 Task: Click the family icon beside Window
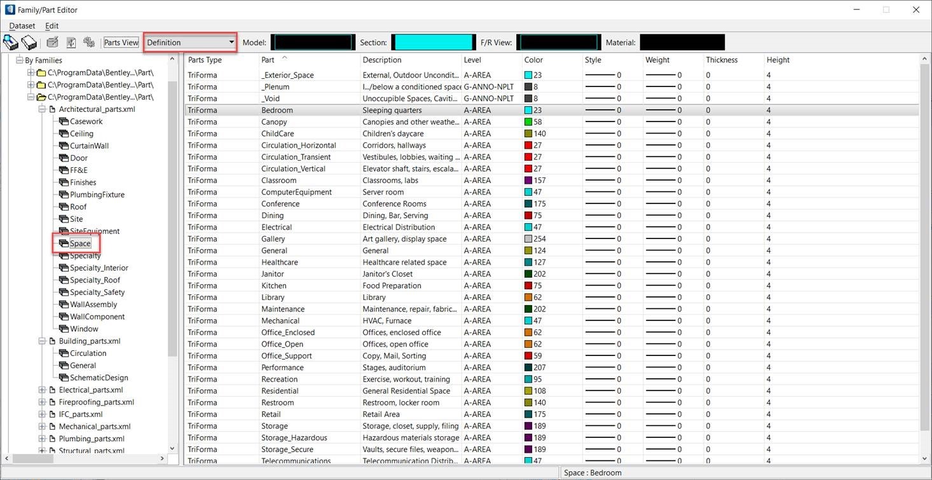click(x=64, y=329)
